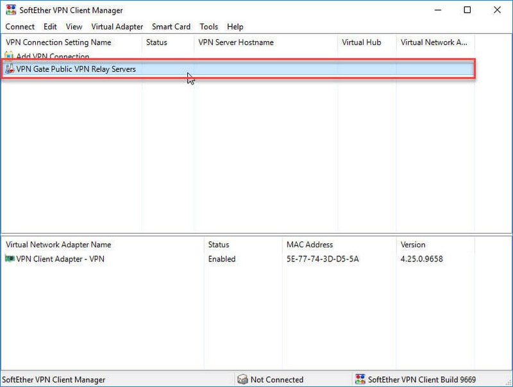Minimize the SoftEther VPN Client Manager window
513x387 pixels.
(x=438, y=10)
